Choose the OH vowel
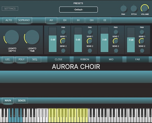This screenshot has height=123, width=152. (92, 20)
